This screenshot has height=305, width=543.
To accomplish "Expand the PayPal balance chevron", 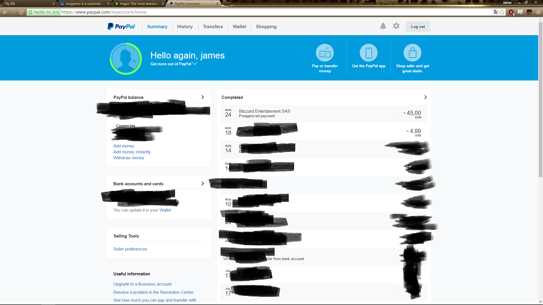I will tap(202, 97).
